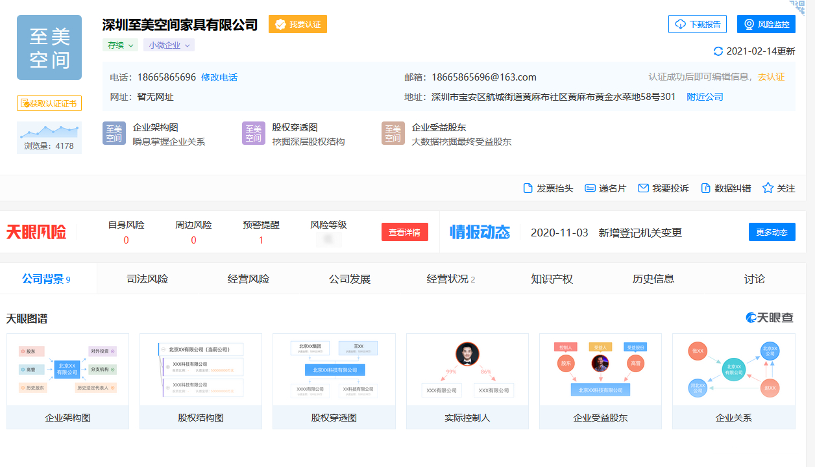This screenshot has height=467, width=815.
Task: Open the 股权穿透图 purple icon shortcut
Action: tap(254, 133)
